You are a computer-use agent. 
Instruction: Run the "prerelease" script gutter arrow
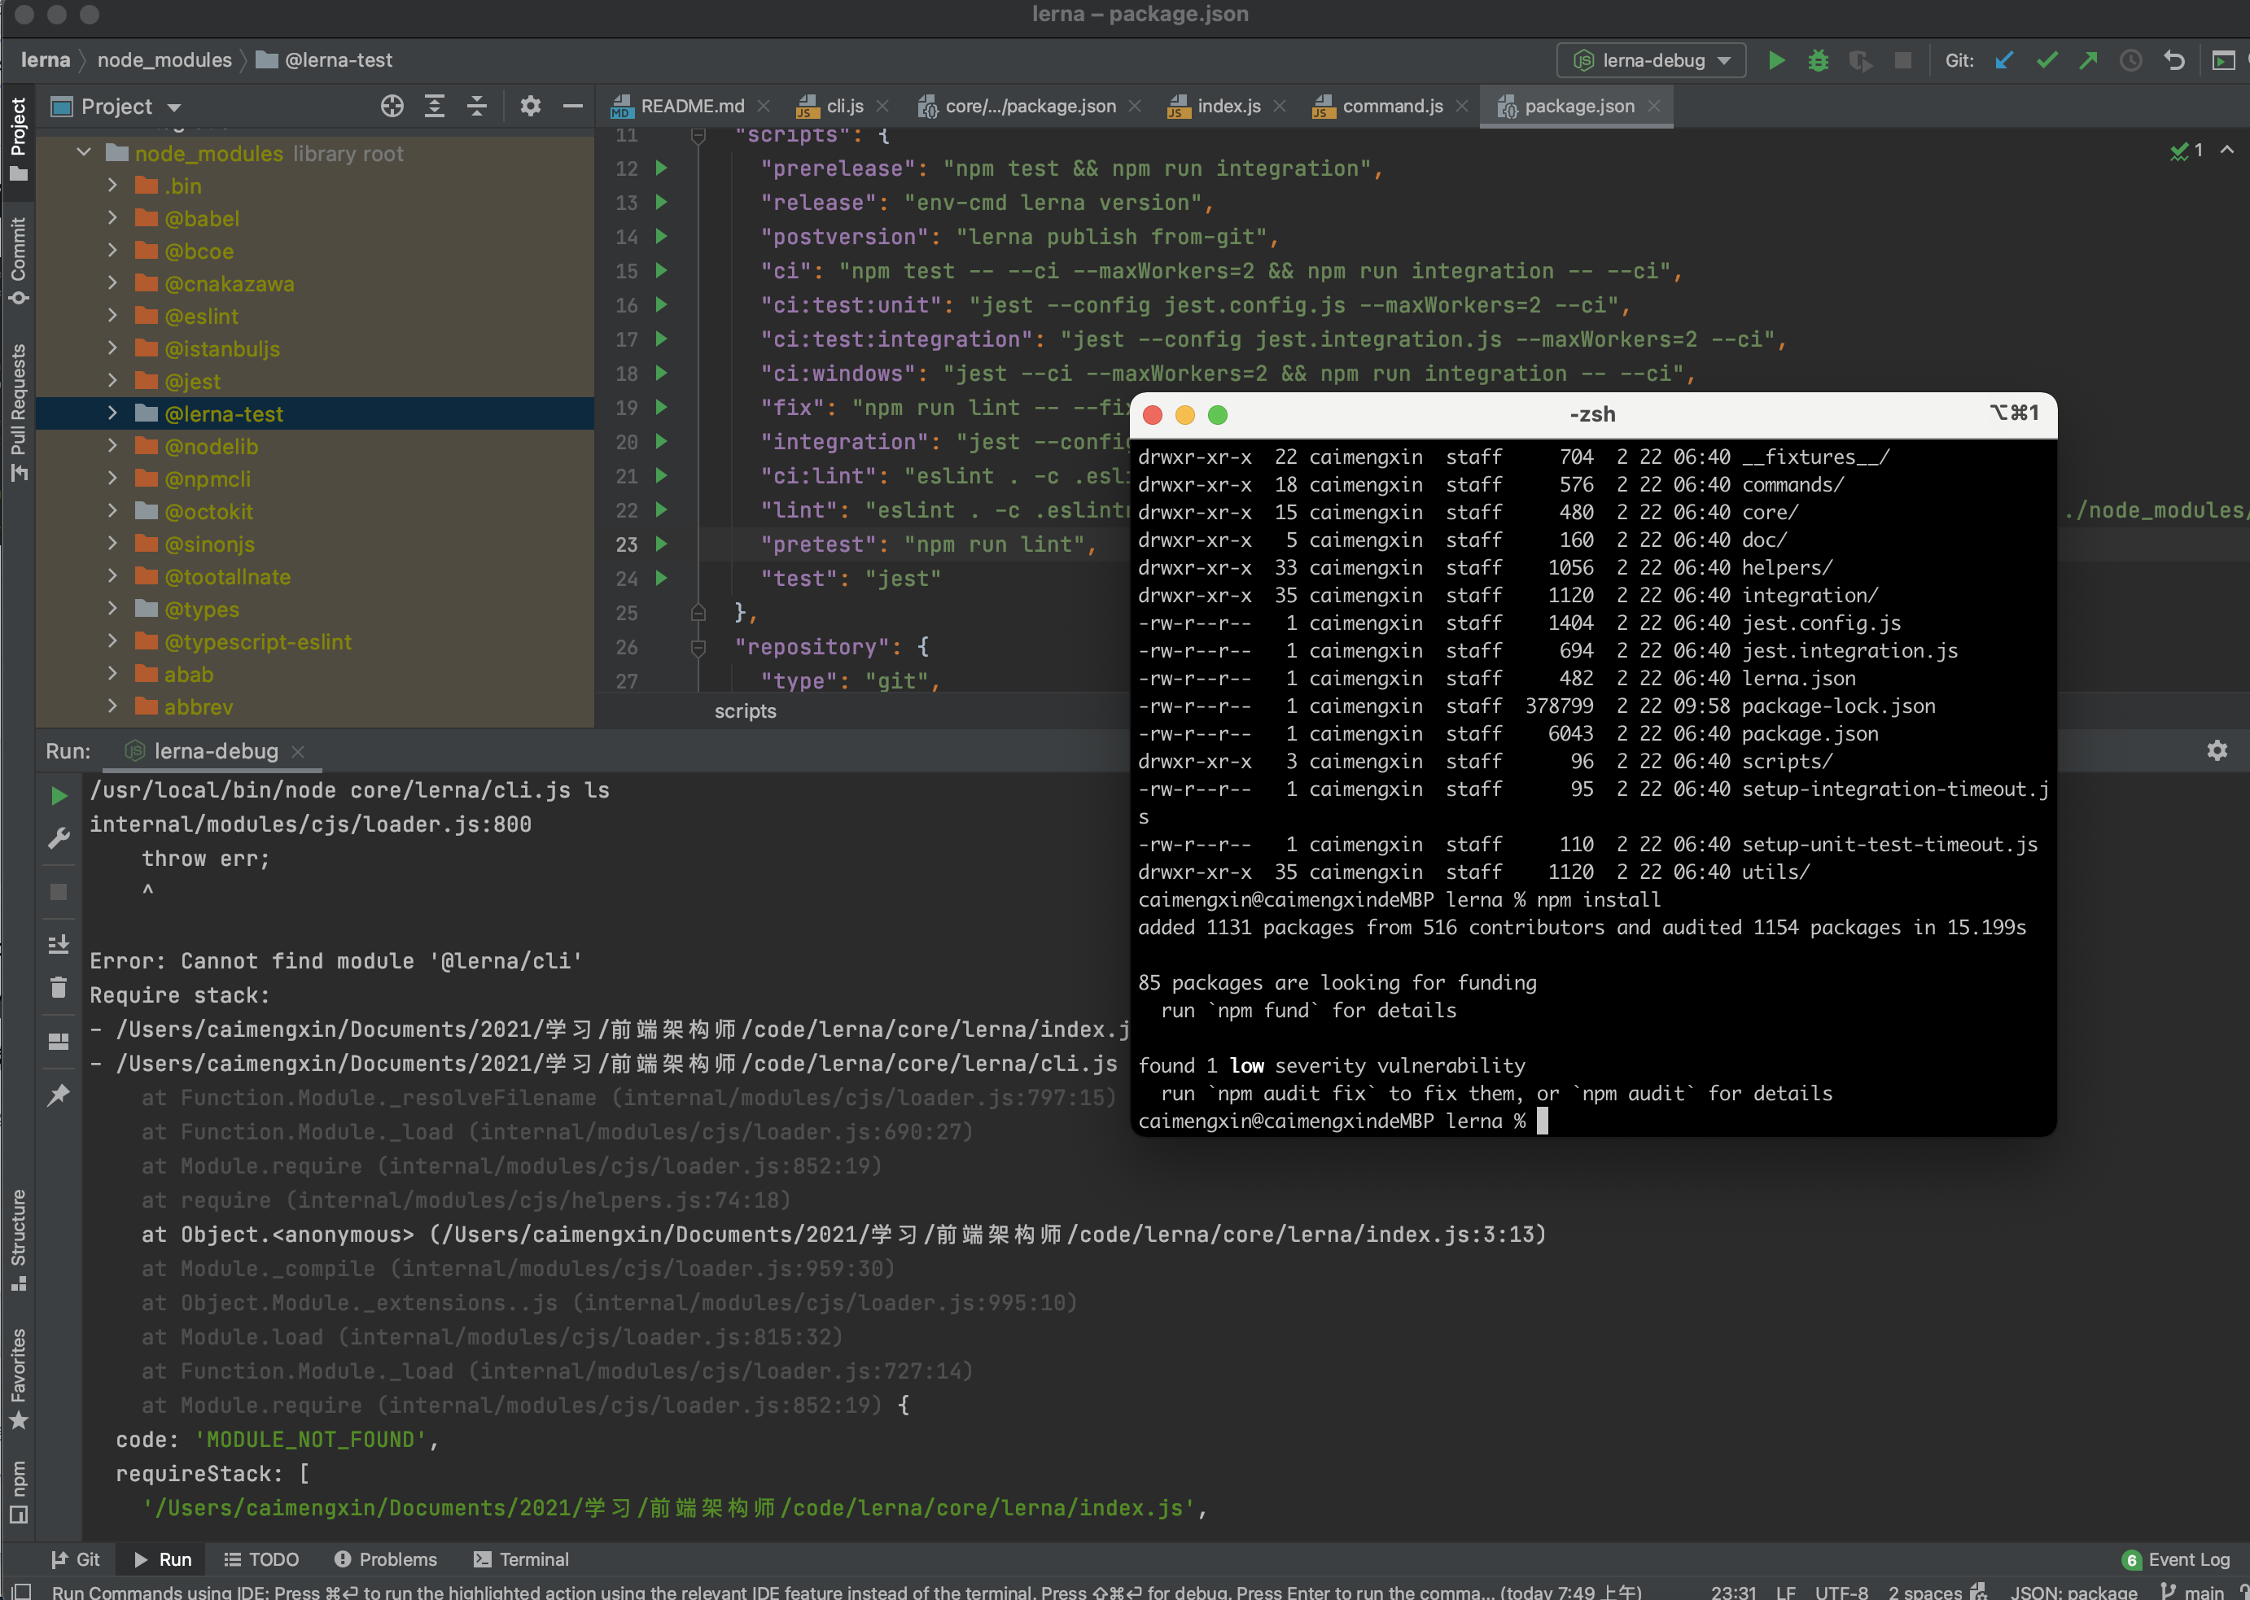663,168
